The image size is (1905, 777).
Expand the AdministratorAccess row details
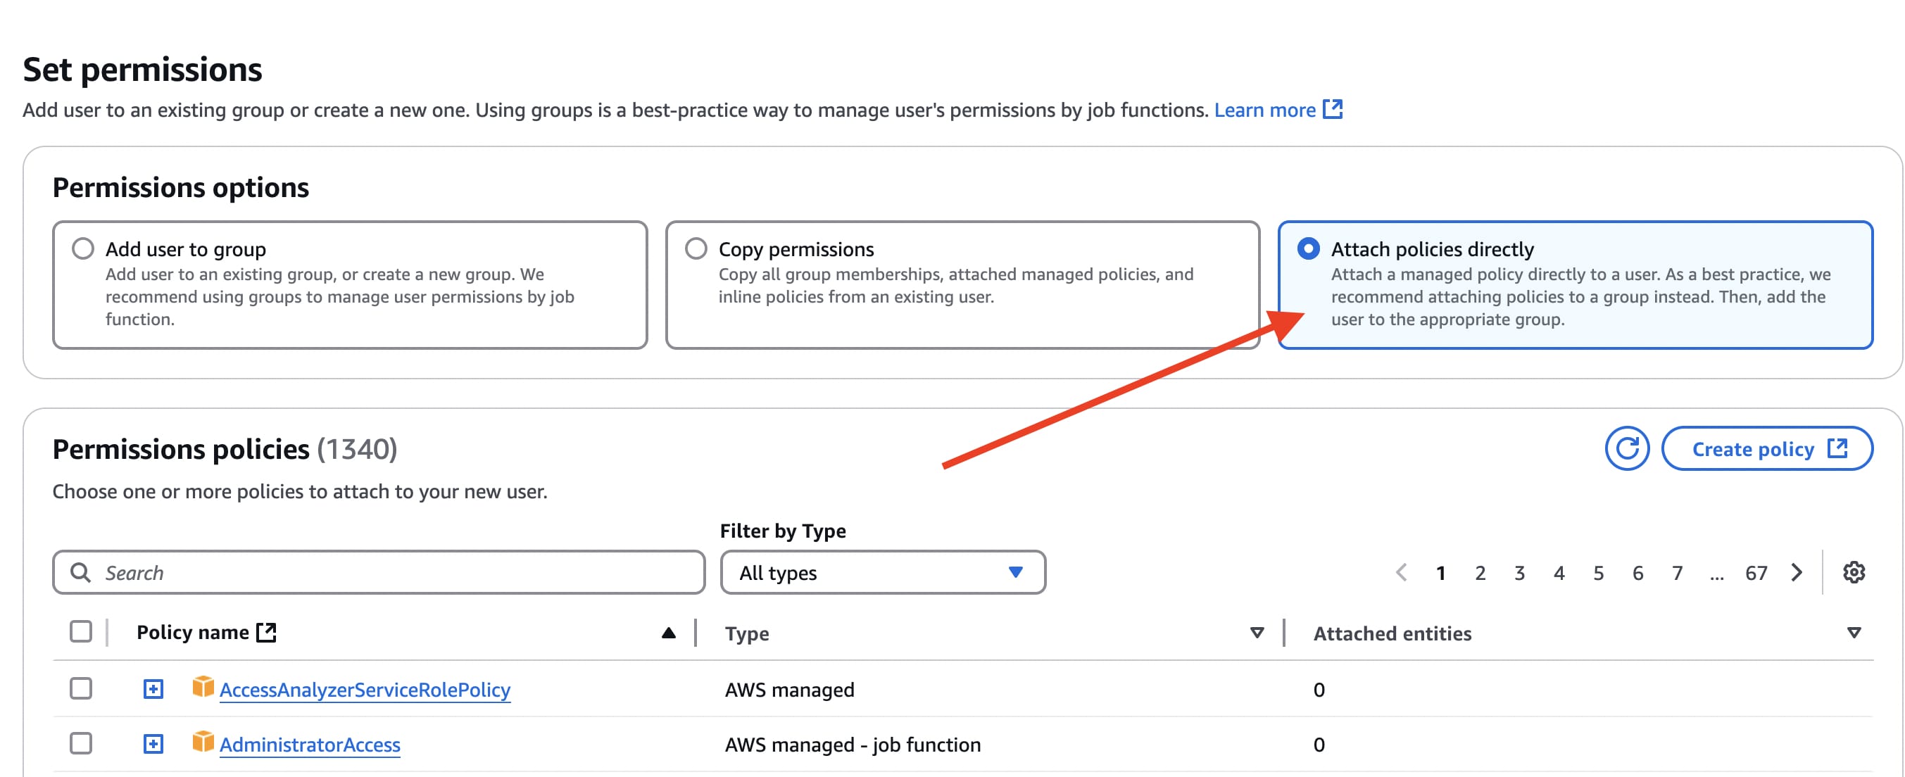click(153, 744)
